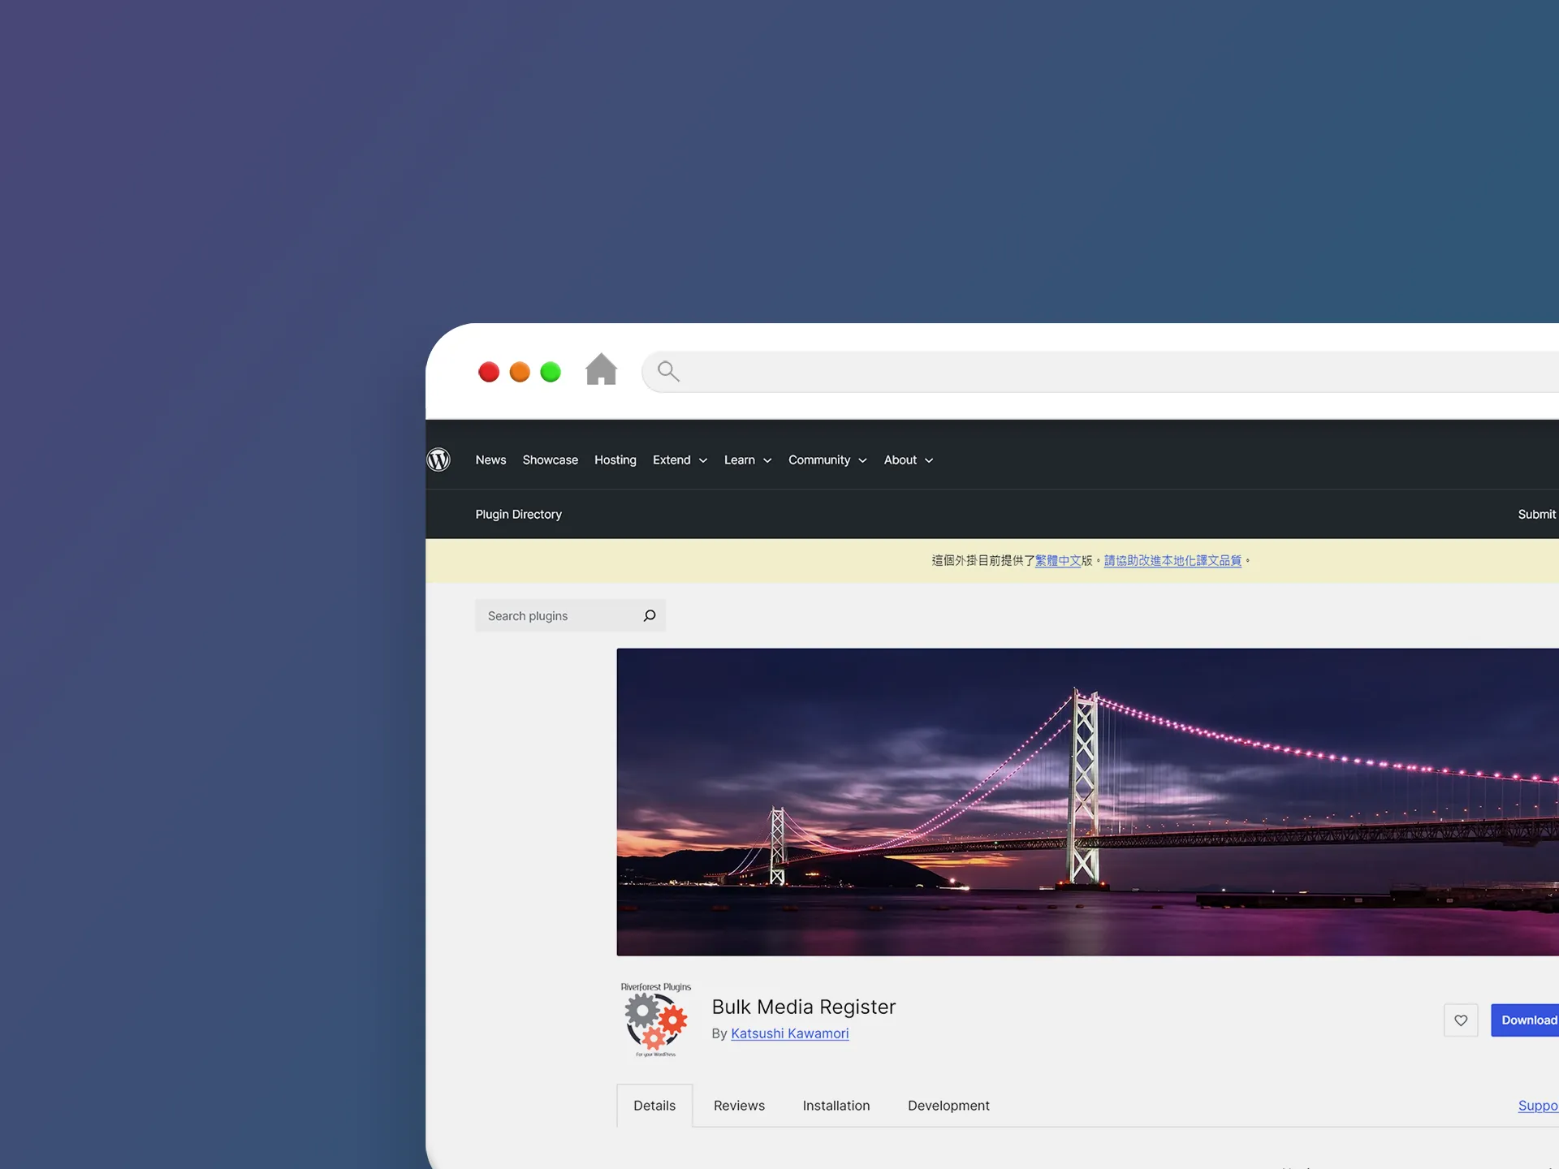The height and width of the screenshot is (1169, 1559).
Task: Click the magnifier icon in address bar
Action: (668, 371)
